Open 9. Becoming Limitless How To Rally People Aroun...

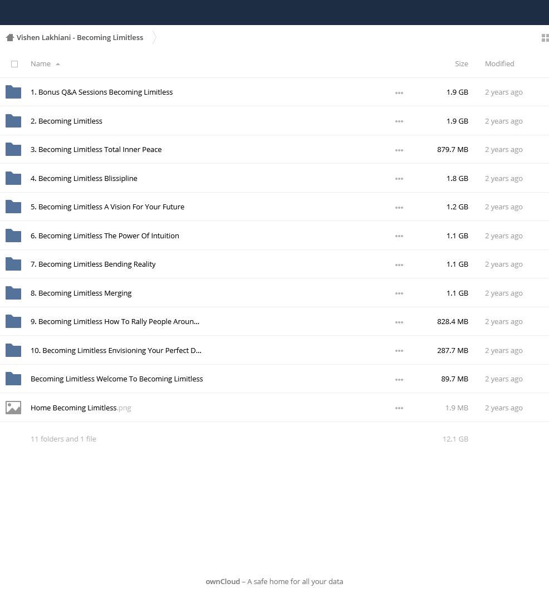point(115,321)
